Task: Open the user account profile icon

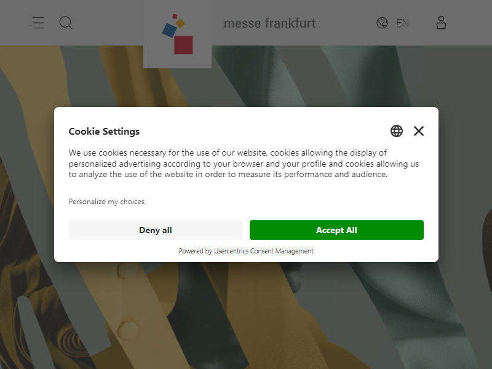Action: 441,23
